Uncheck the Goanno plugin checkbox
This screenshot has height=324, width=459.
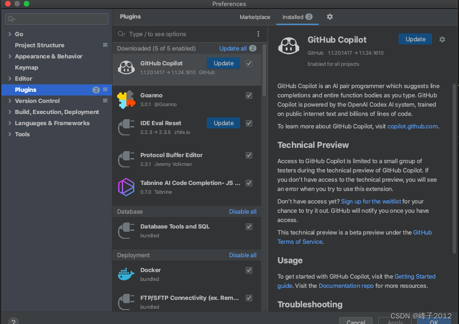tap(249, 95)
